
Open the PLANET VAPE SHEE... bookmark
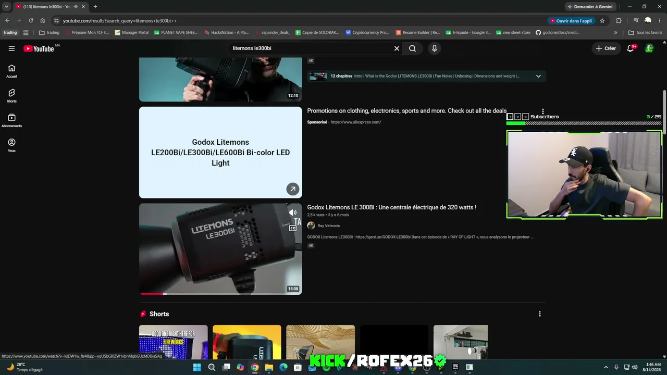click(175, 32)
